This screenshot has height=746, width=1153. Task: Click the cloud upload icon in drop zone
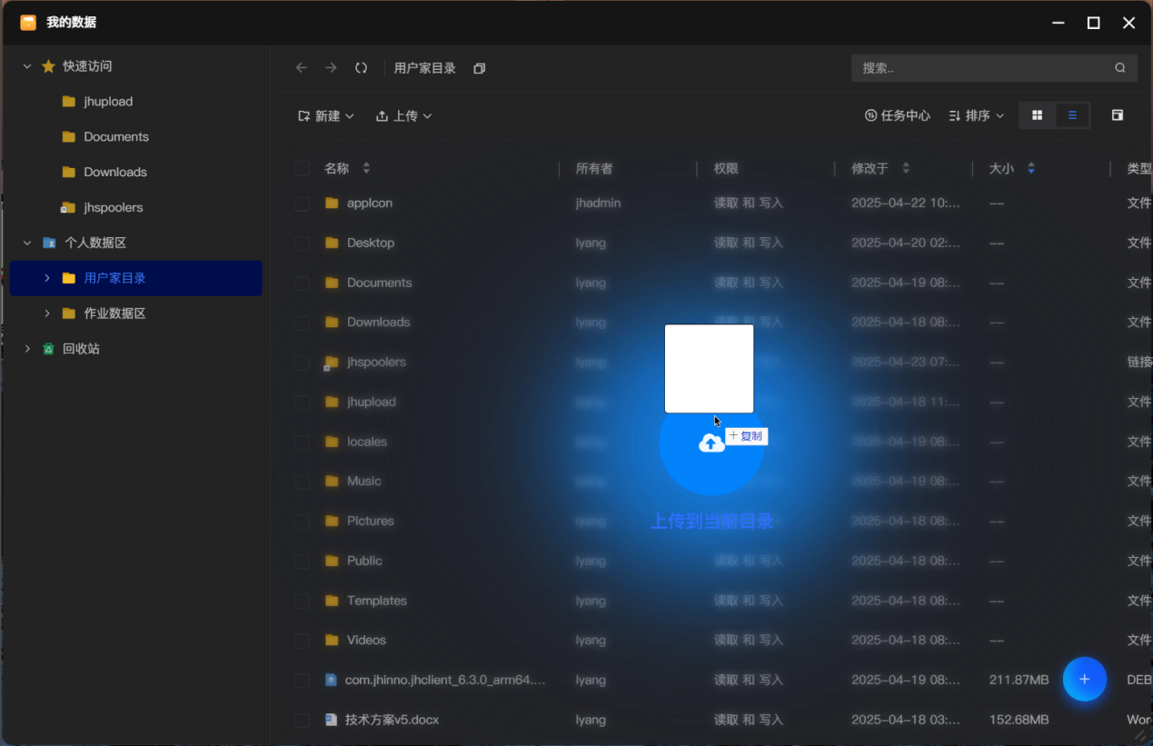pos(711,443)
